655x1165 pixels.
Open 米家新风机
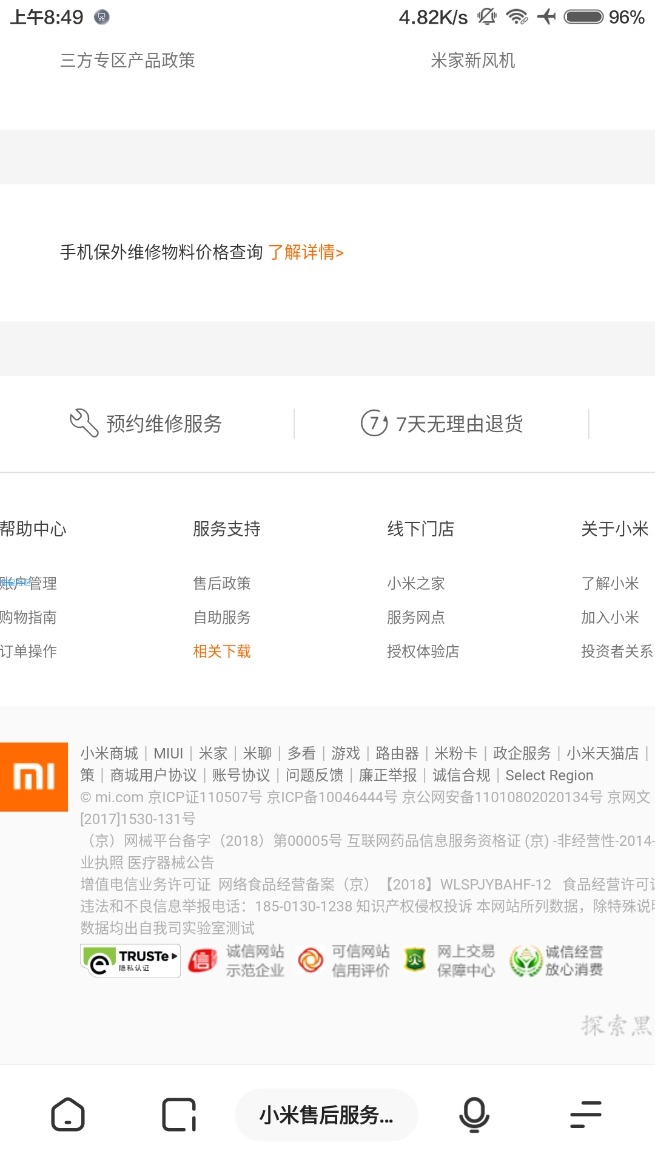(473, 60)
